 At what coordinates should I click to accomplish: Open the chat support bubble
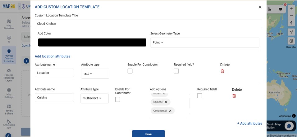[289, 126]
